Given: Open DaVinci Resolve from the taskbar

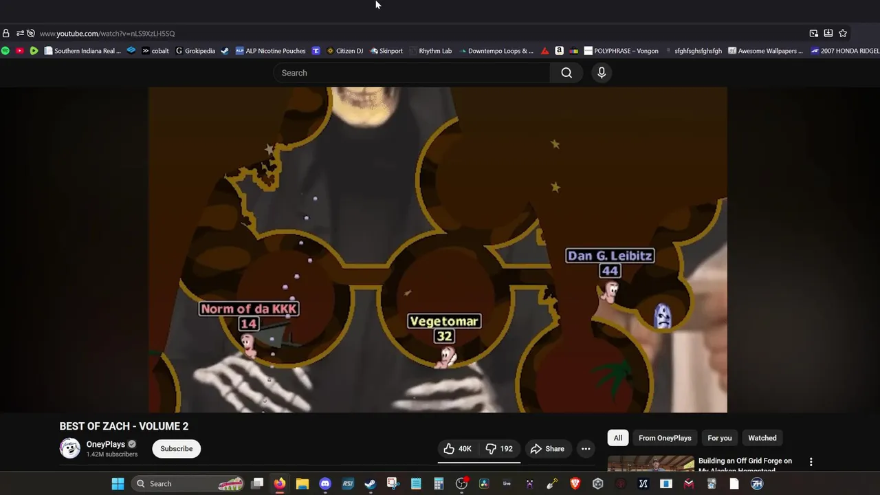Looking at the screenshot, I should pyautogui.click(x=484, y=484).
